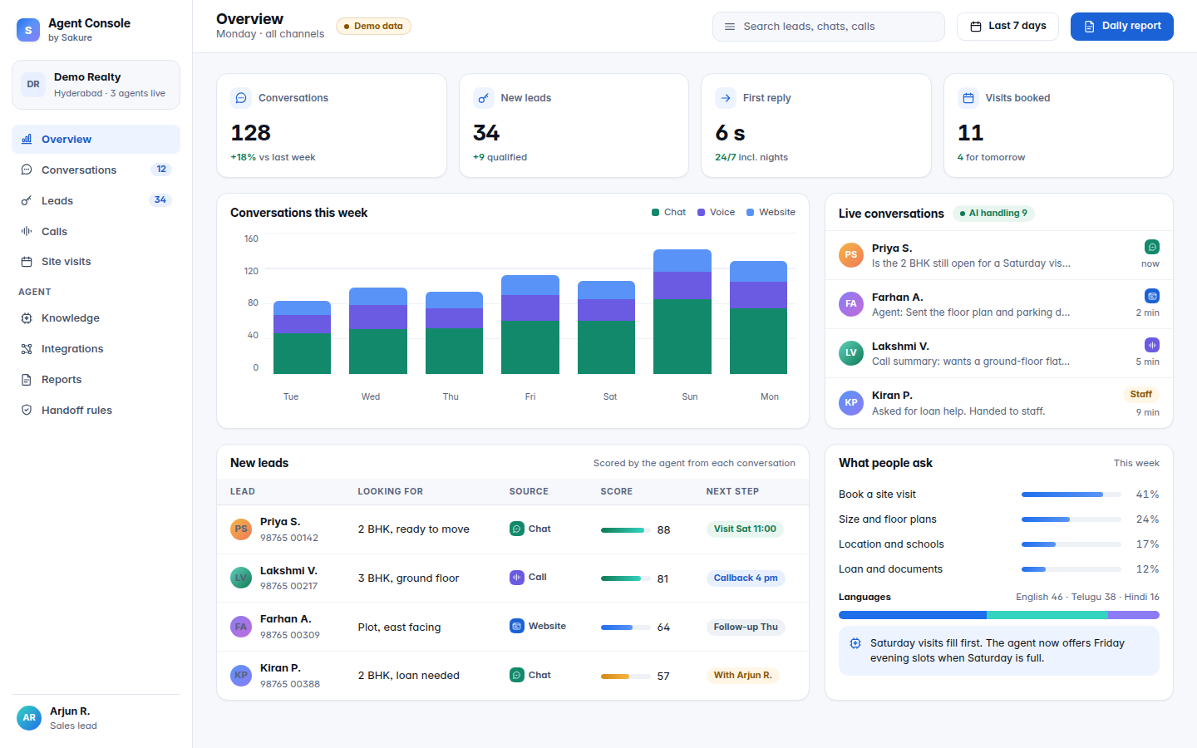Open the Demo Realty workspace switcher
The height and width of the screenshot is (748, 1197).
[x=96, y=85]
